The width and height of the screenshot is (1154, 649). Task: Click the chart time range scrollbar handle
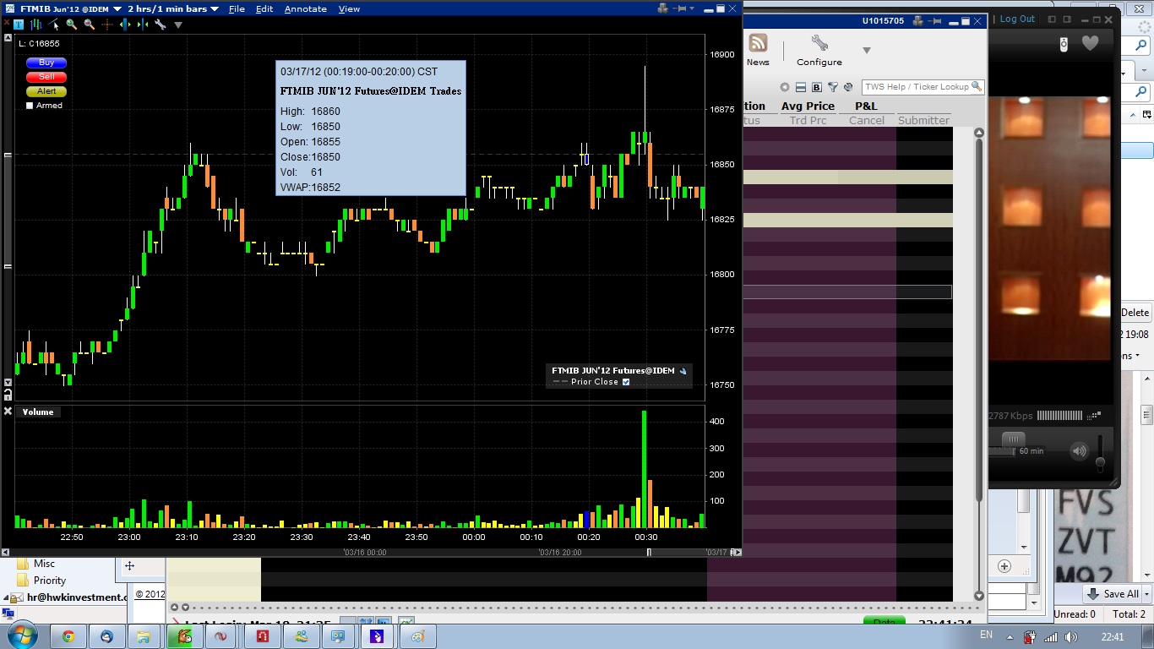point(649,553)
